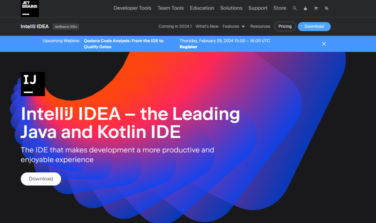Open the site search icon
Screen dimensions: 376x223
295,8
